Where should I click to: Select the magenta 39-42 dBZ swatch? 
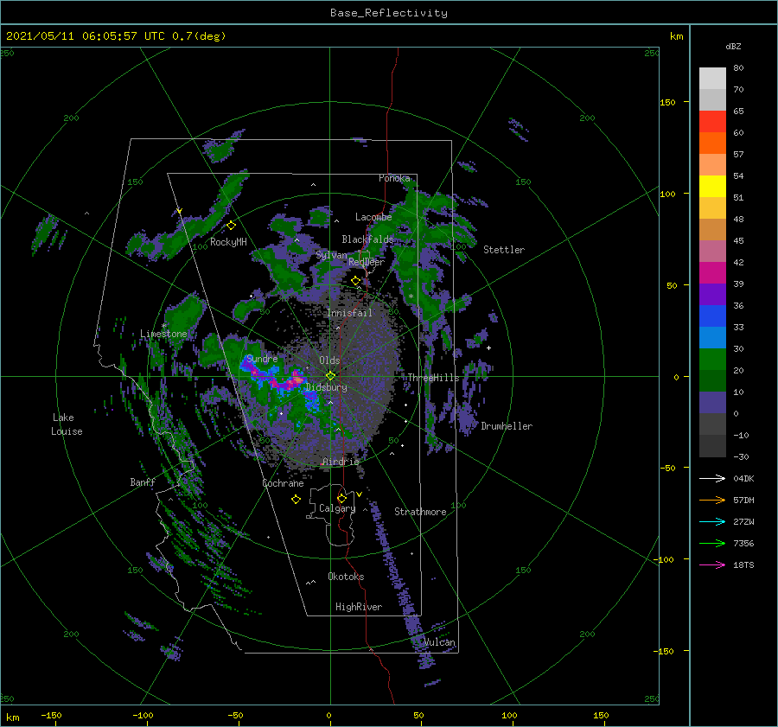coord(712,273)
